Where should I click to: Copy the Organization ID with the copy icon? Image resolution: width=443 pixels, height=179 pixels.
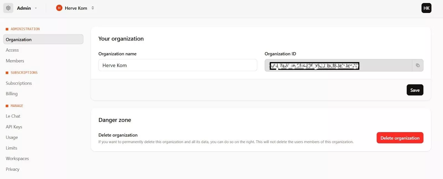pos(418,65)
